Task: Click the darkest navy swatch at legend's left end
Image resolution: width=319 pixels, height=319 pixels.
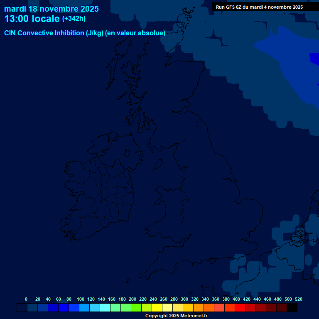Action: (22, 308)
